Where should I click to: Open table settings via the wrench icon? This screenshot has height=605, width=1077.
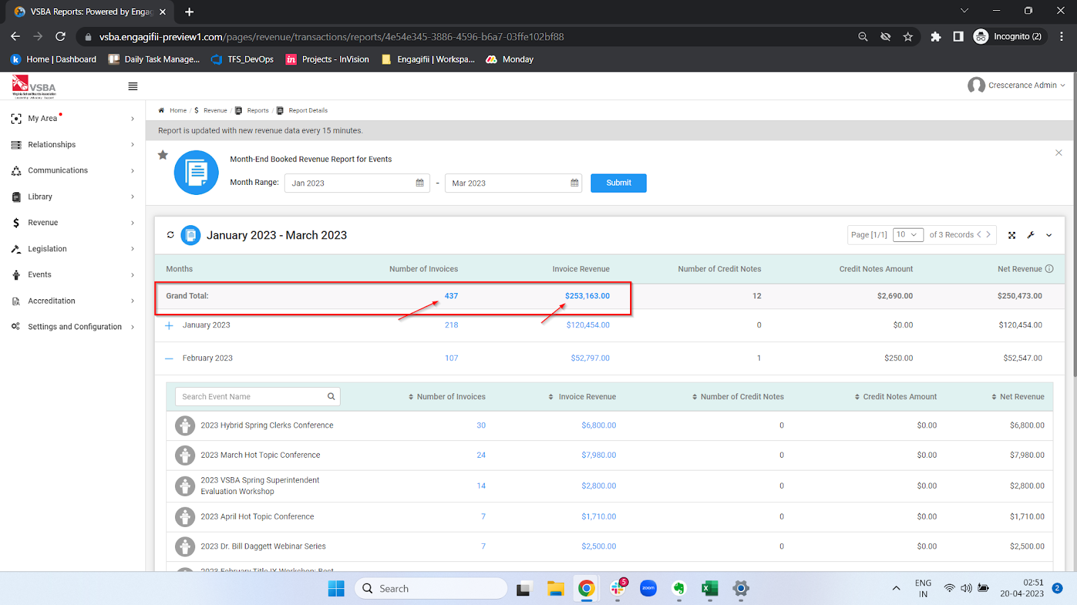coord(1031,235)
